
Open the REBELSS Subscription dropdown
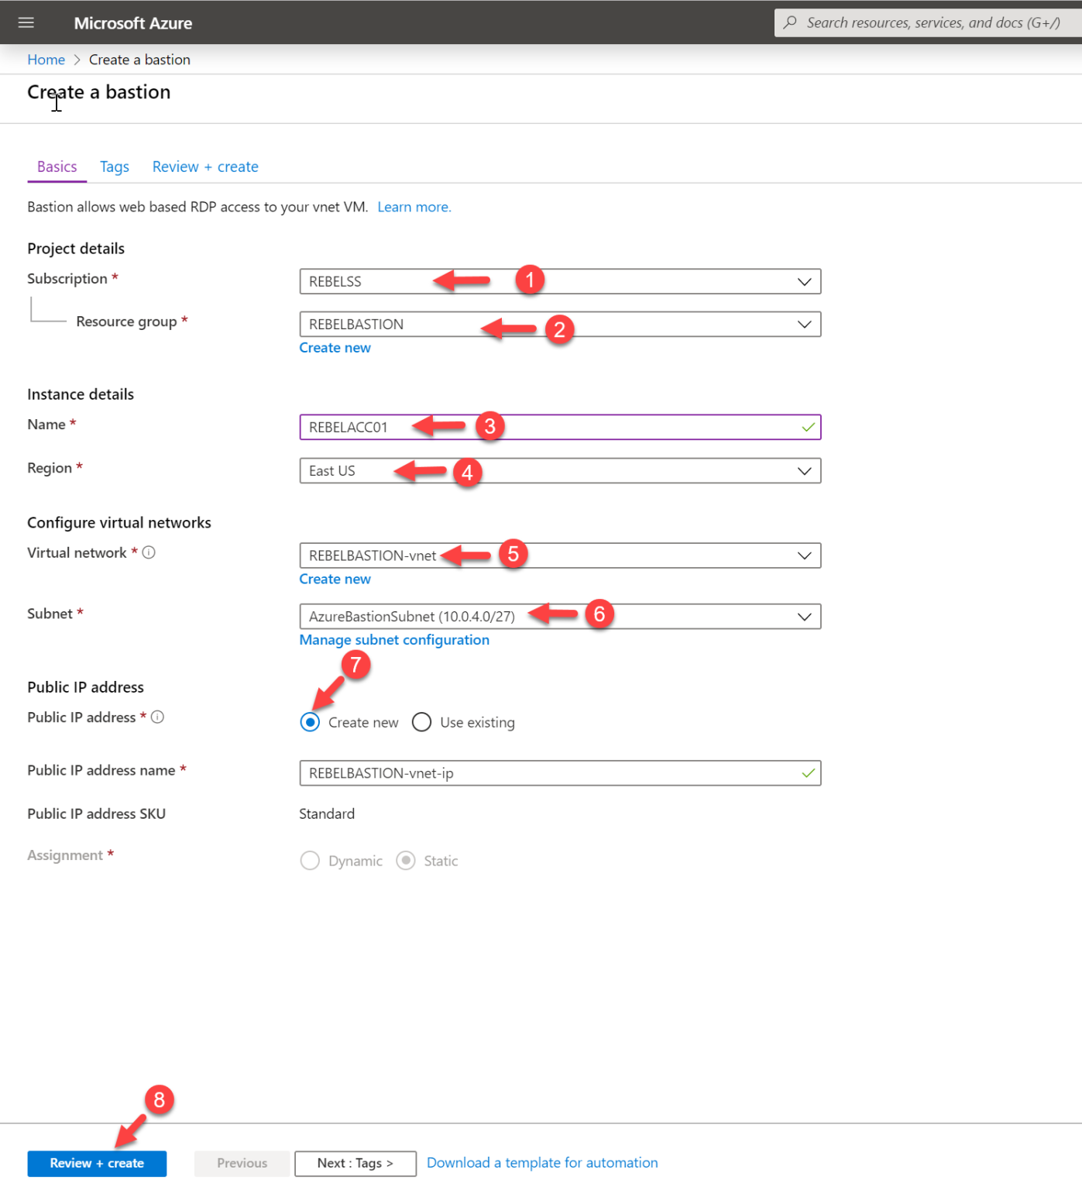tap(804, 280)
